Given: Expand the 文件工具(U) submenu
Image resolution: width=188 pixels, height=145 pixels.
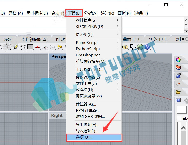Looking at the screenshot, I should pos(94,83).
